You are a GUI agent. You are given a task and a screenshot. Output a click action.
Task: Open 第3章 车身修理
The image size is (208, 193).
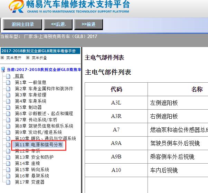point(30,95)
